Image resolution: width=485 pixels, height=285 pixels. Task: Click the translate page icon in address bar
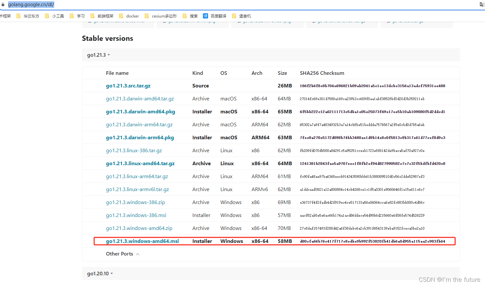pos(482,5)
